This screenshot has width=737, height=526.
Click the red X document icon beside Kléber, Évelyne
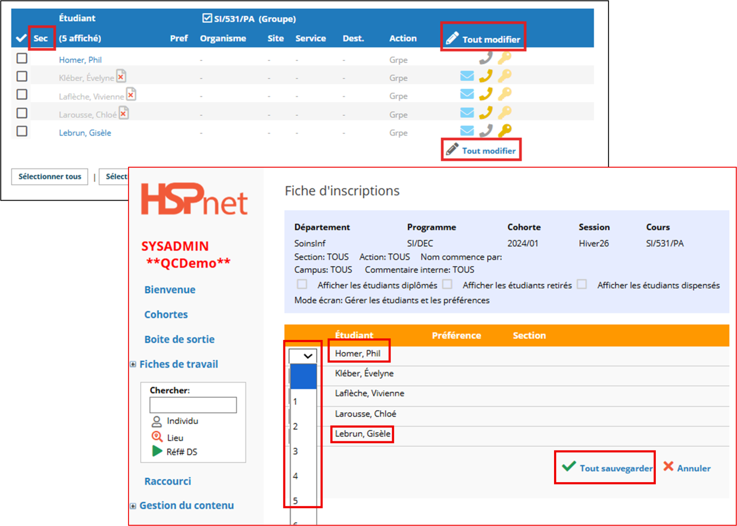[x=121, y=76]
